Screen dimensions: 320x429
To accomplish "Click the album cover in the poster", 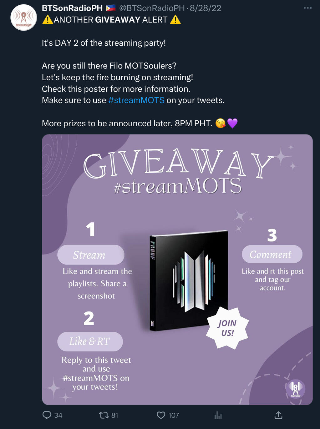I will (189, 280).
